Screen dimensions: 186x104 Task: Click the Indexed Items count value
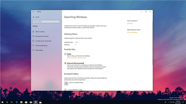(x=76, y=42)
